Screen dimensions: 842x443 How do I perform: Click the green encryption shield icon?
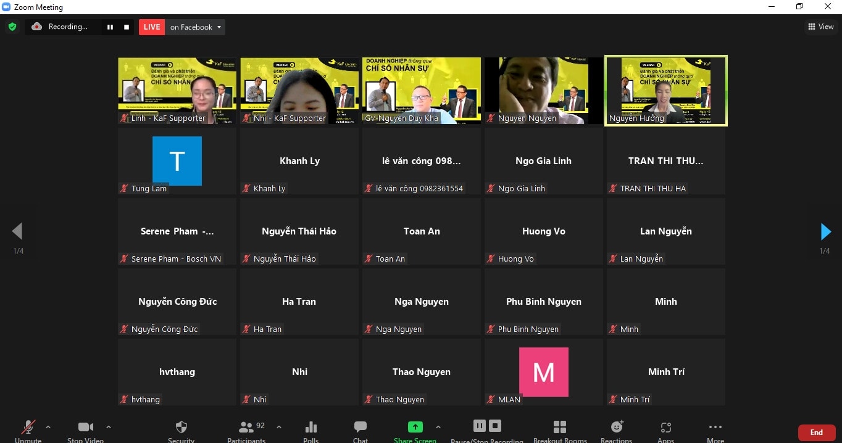click(12, 27)
